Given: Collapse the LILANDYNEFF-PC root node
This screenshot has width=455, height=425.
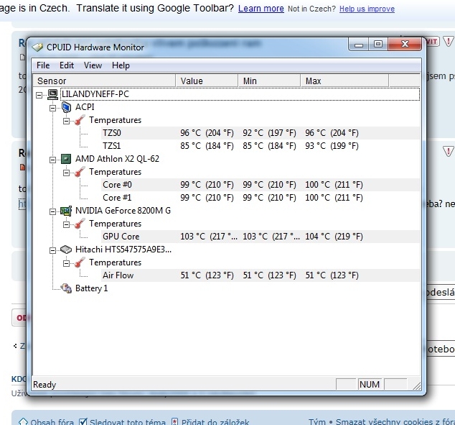Looking at the screenshot, I should pyautogui.click(x=39, y=95).
